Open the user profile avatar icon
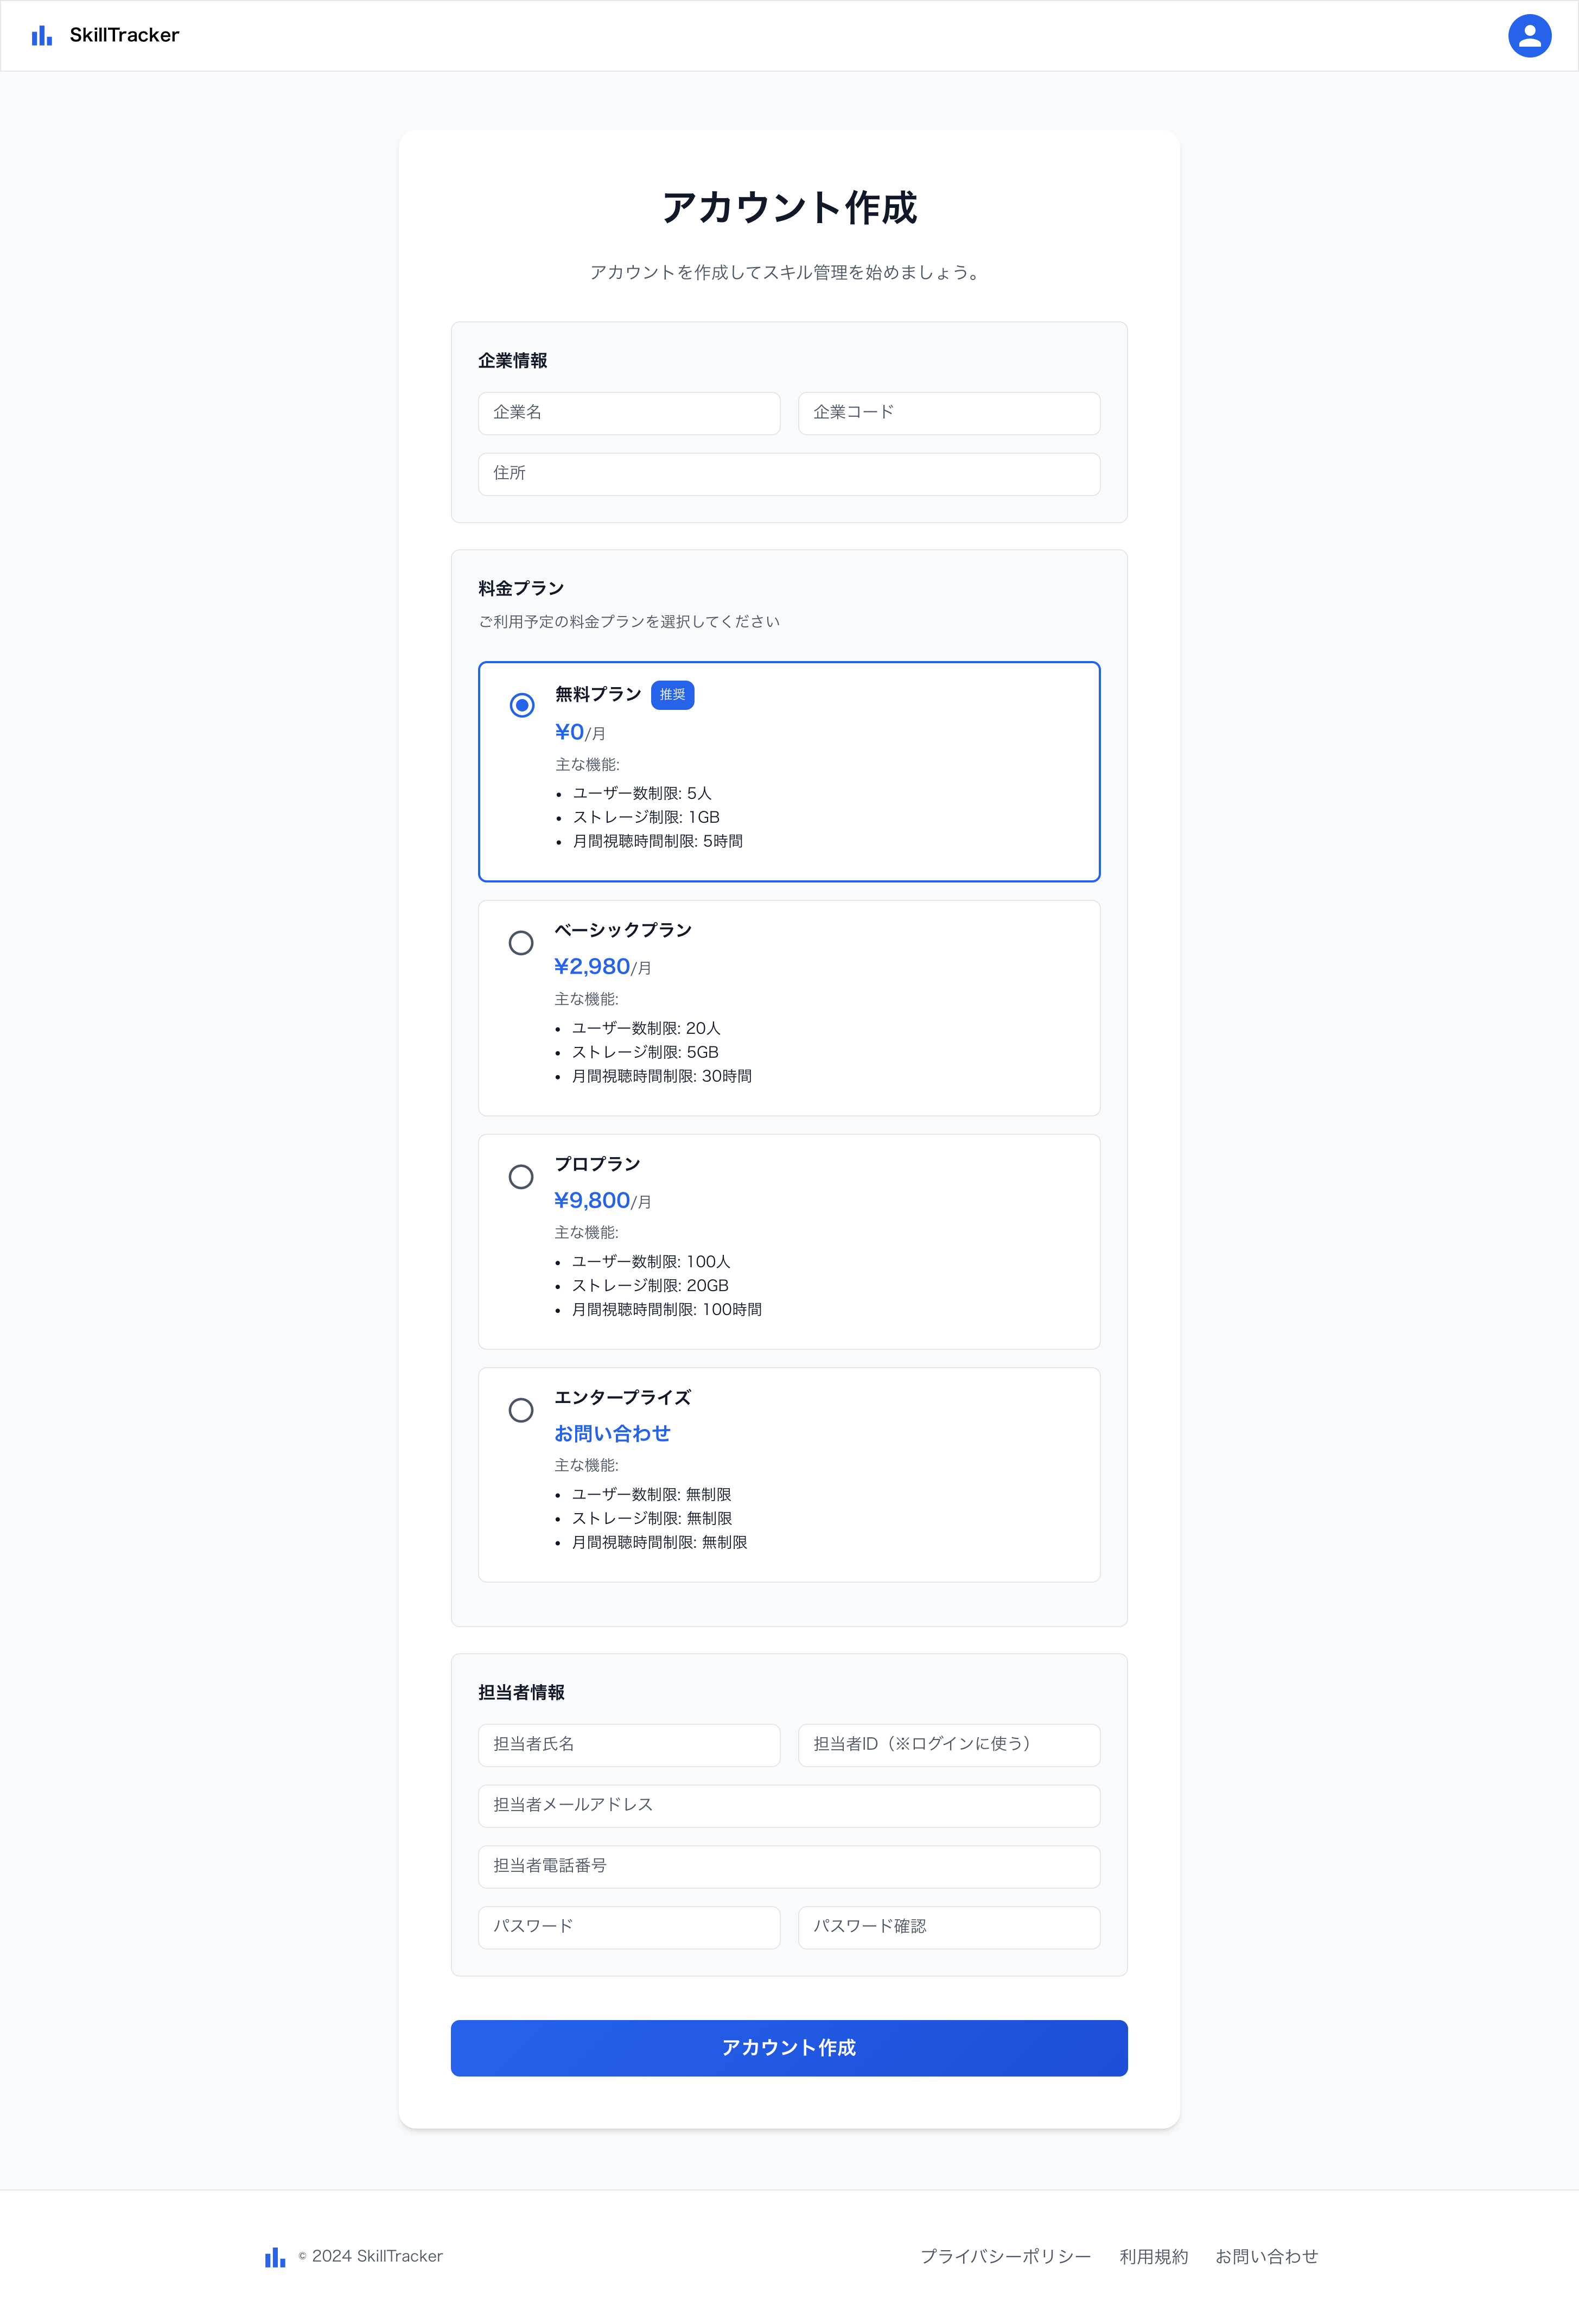 point(1528,36)
